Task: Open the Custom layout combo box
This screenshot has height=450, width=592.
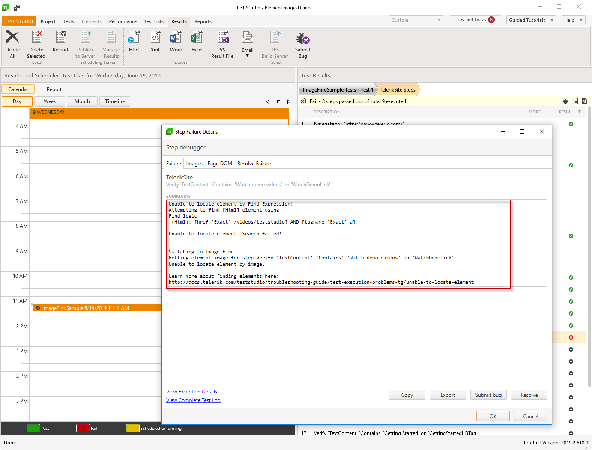Action: (x=416, y=20)
